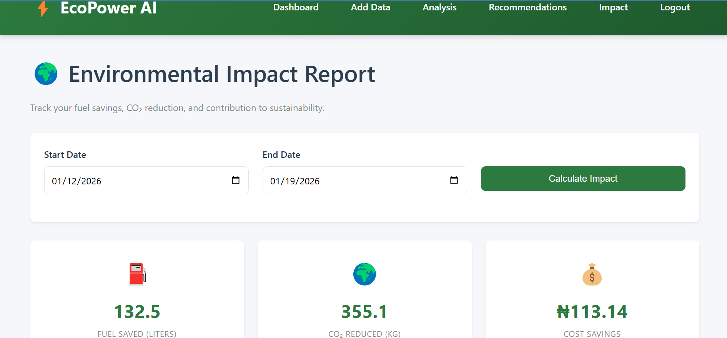The image size is (727, 338).
Task: Open the Add Data page
Action: 371,7
